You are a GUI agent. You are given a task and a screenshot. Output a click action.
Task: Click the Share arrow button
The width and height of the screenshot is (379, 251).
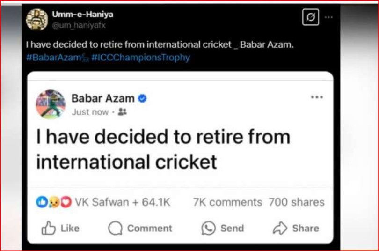(x=296, y=229)
